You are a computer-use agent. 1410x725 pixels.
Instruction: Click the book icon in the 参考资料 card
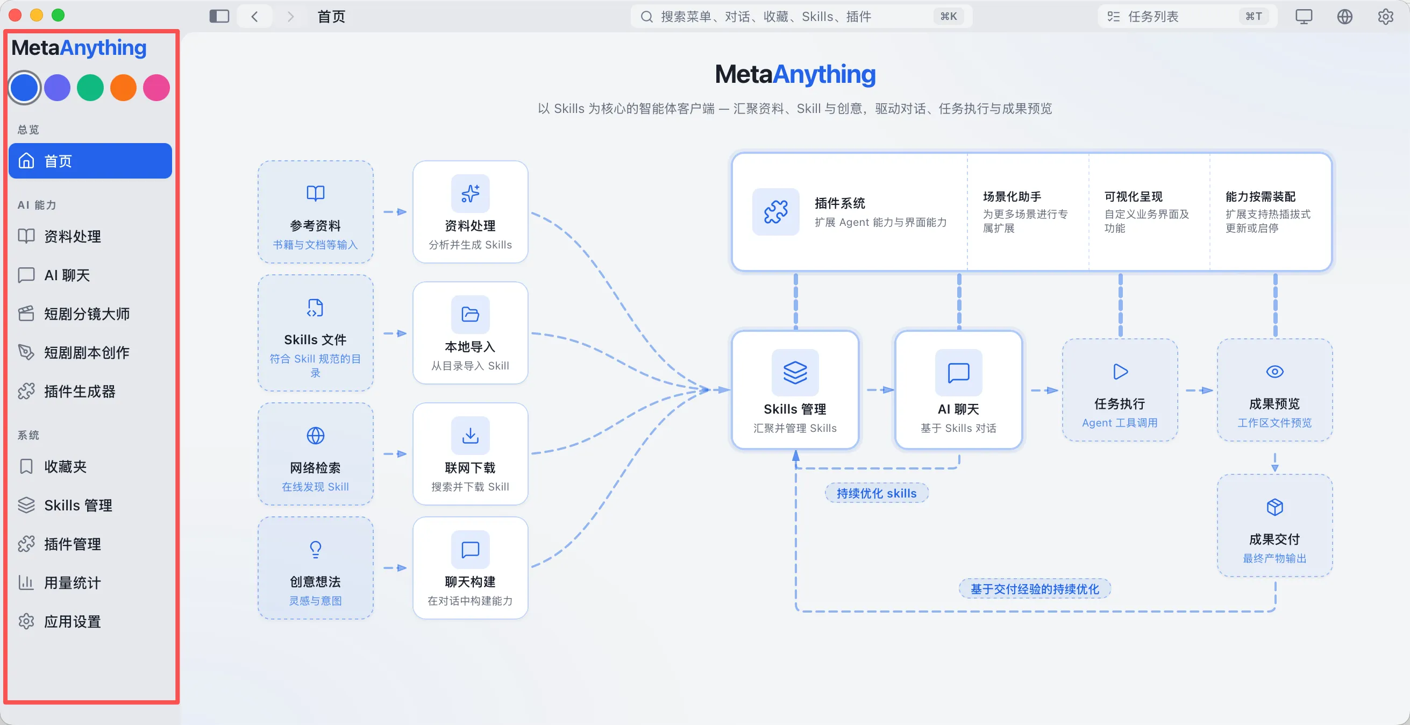(x=315, y=193)
